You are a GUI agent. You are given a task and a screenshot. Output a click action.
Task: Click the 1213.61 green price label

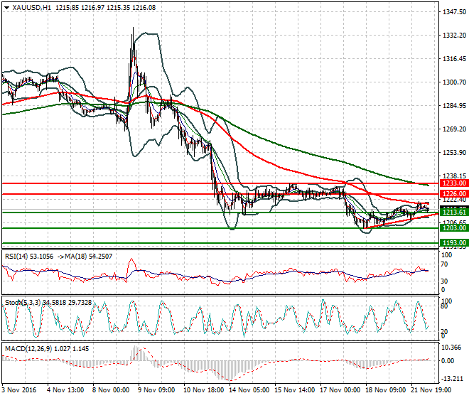point(454,213)
